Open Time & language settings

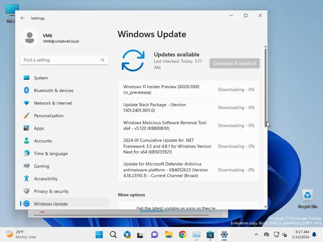[x=64, y=153]
